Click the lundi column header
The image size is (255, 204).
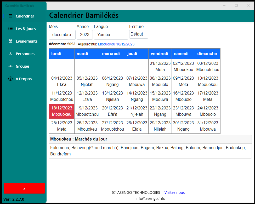62,54
